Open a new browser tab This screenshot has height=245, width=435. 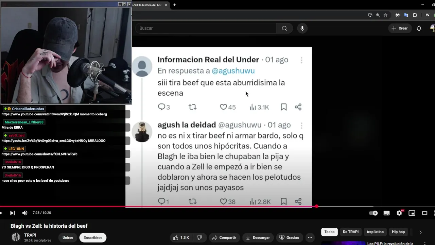pos(175,5)
